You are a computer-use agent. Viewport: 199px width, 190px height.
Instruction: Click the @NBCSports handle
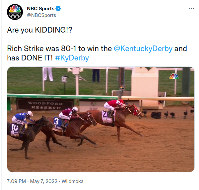pyautogui.click(x=41, y=15)
